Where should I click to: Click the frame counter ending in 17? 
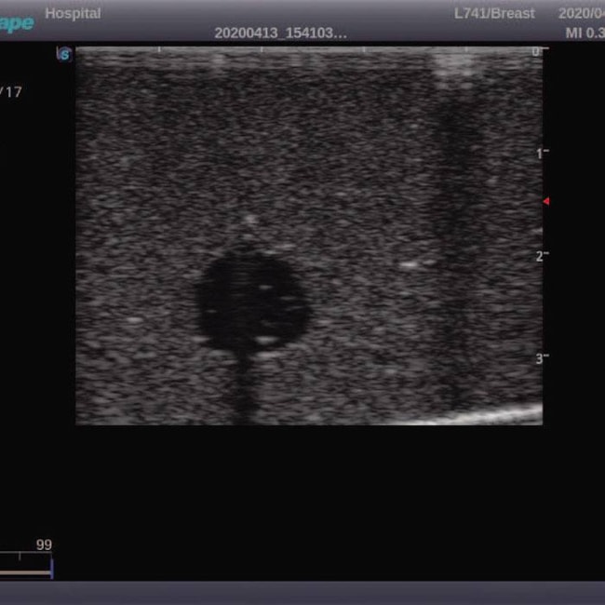[x=12, y=92]
